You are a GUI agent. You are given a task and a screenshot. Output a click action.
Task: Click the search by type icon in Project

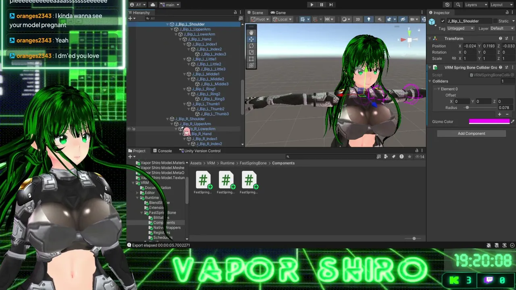tap(386, 157)
